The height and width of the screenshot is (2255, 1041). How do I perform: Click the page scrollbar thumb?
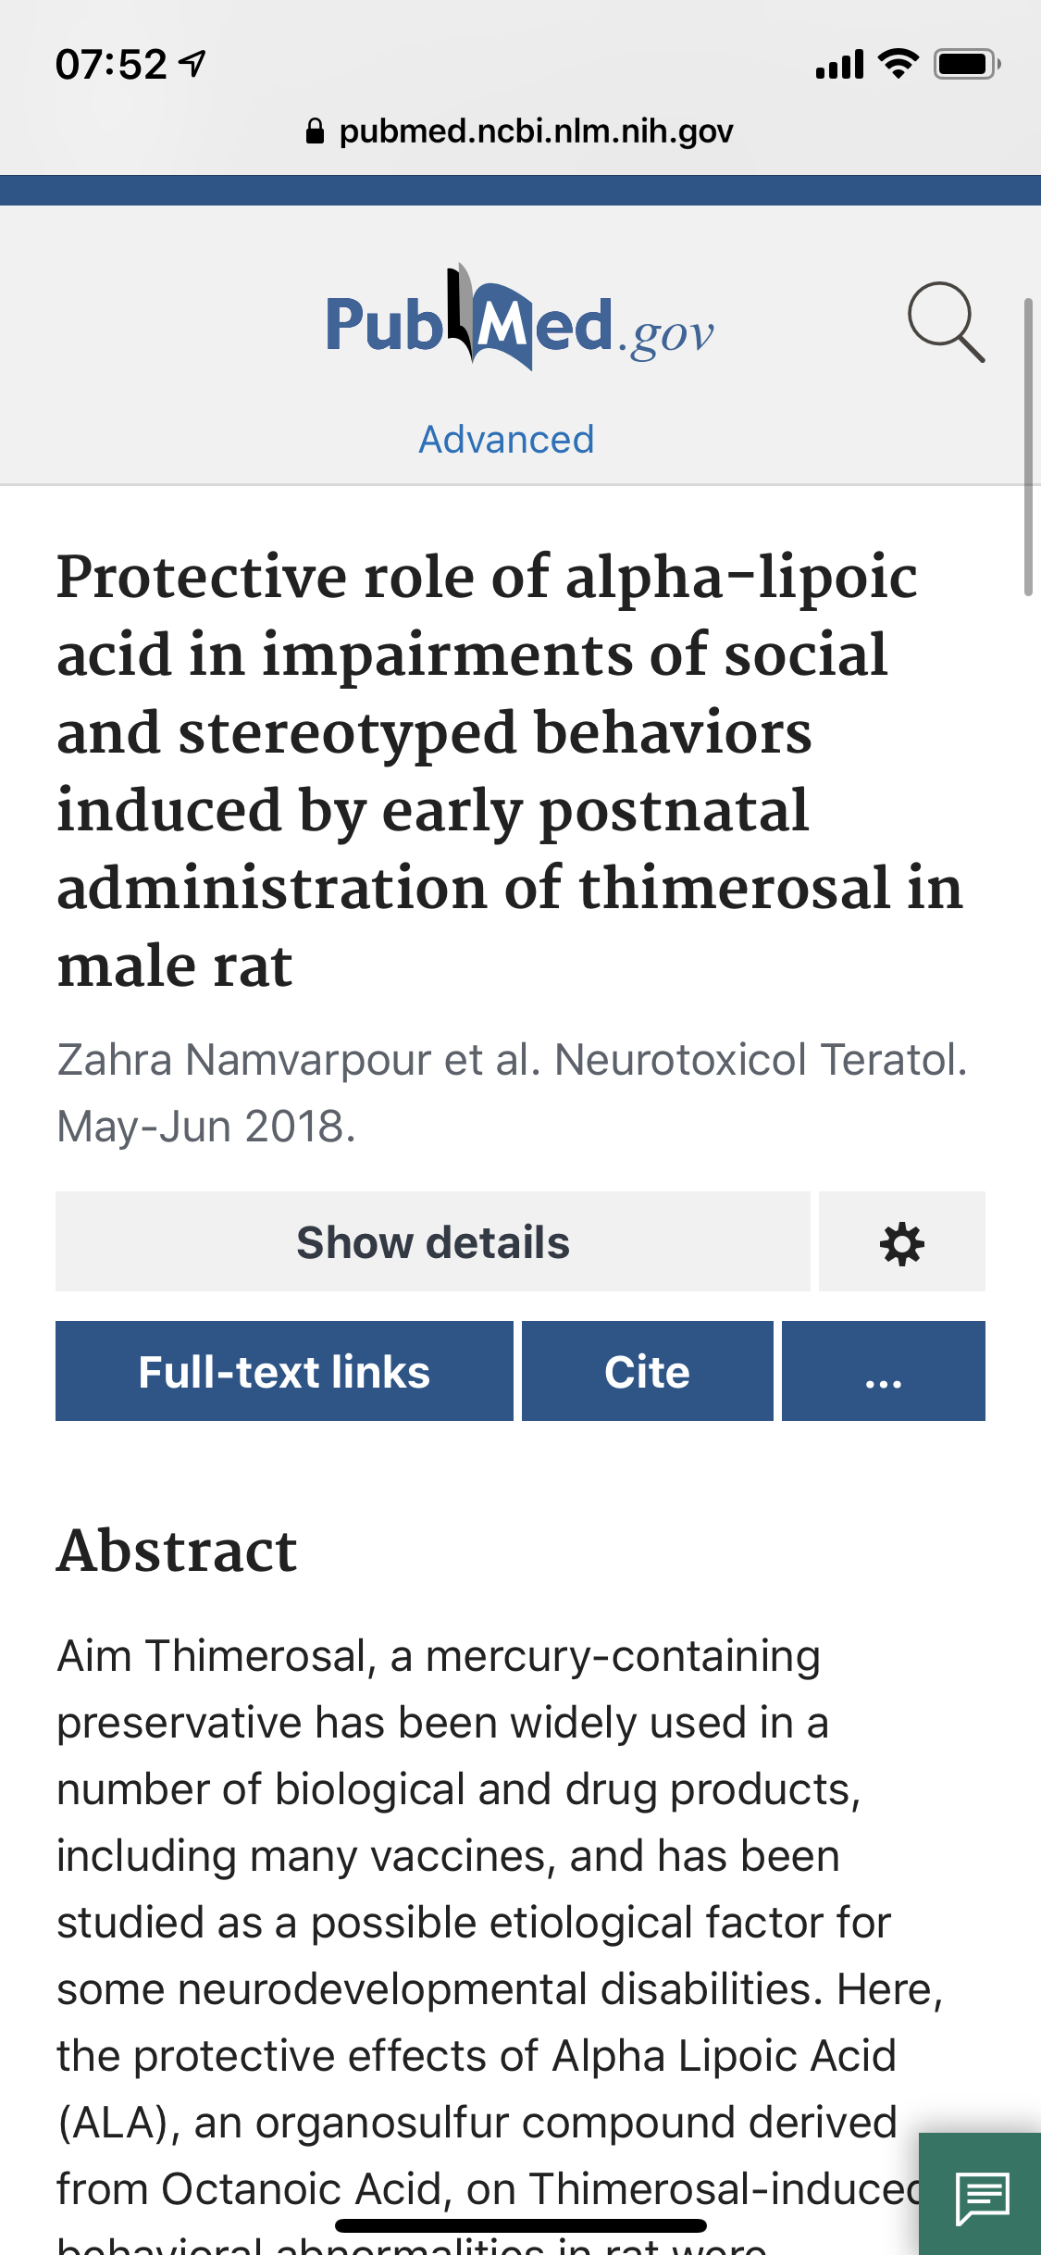click(x=1027, y=446)
